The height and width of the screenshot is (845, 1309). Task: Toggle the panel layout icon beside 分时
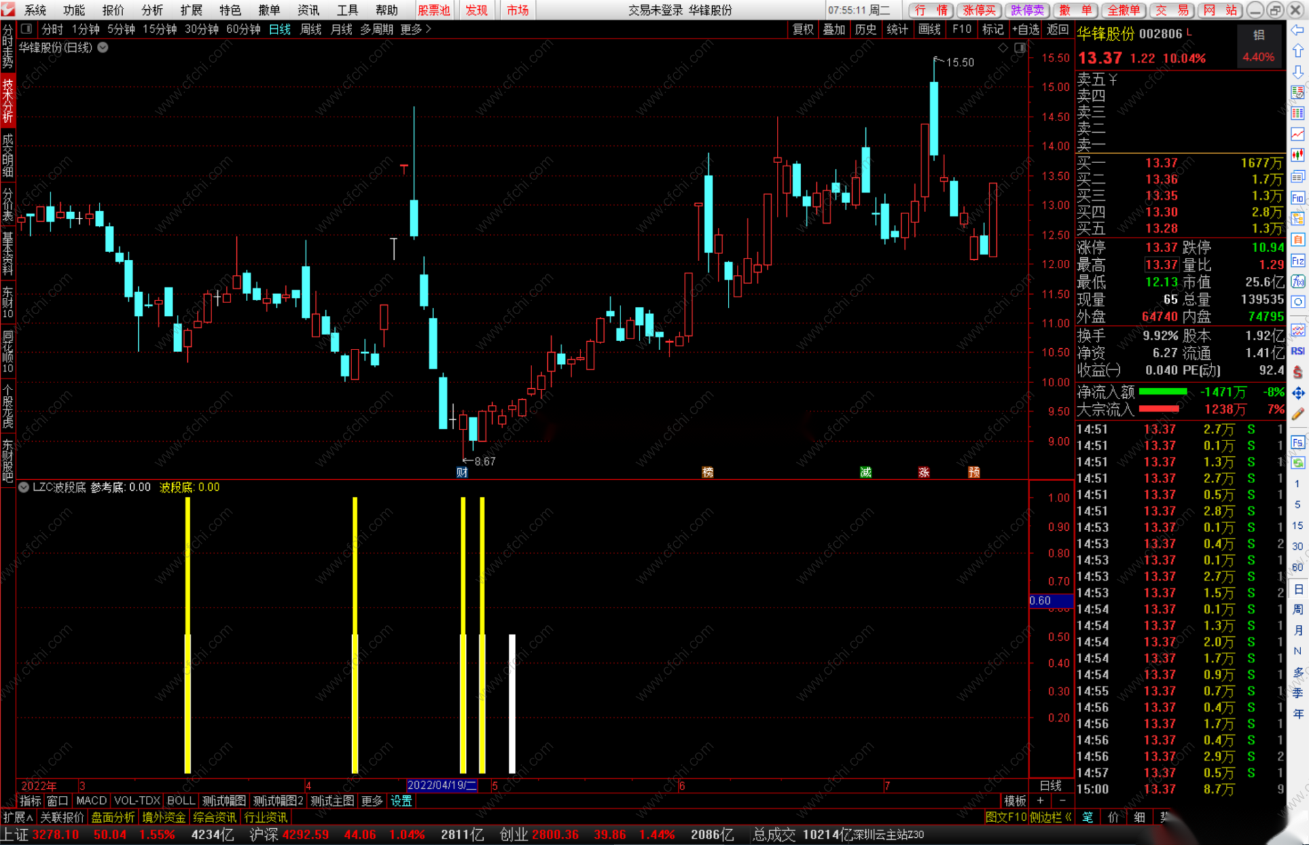26,29
